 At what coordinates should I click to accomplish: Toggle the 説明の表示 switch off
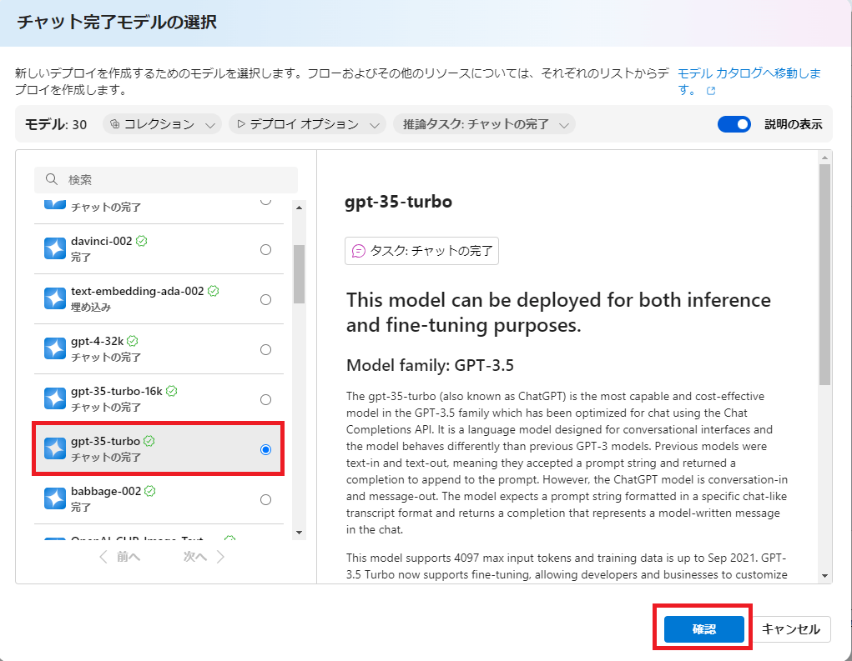[x=734, y=124]
